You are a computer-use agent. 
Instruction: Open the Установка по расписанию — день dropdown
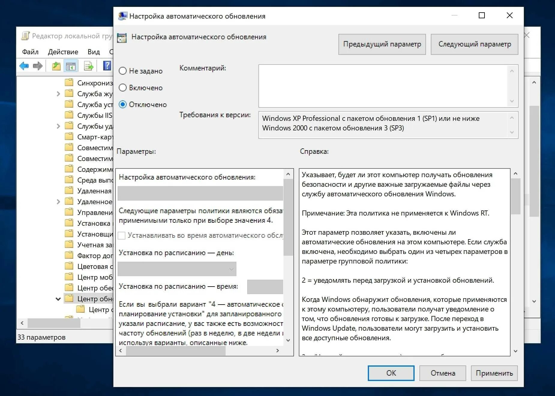coord(231,269)
